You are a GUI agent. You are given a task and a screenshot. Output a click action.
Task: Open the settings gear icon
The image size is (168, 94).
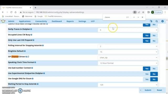coord(162,21)
